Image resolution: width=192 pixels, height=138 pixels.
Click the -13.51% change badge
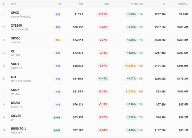coord(102,14)
